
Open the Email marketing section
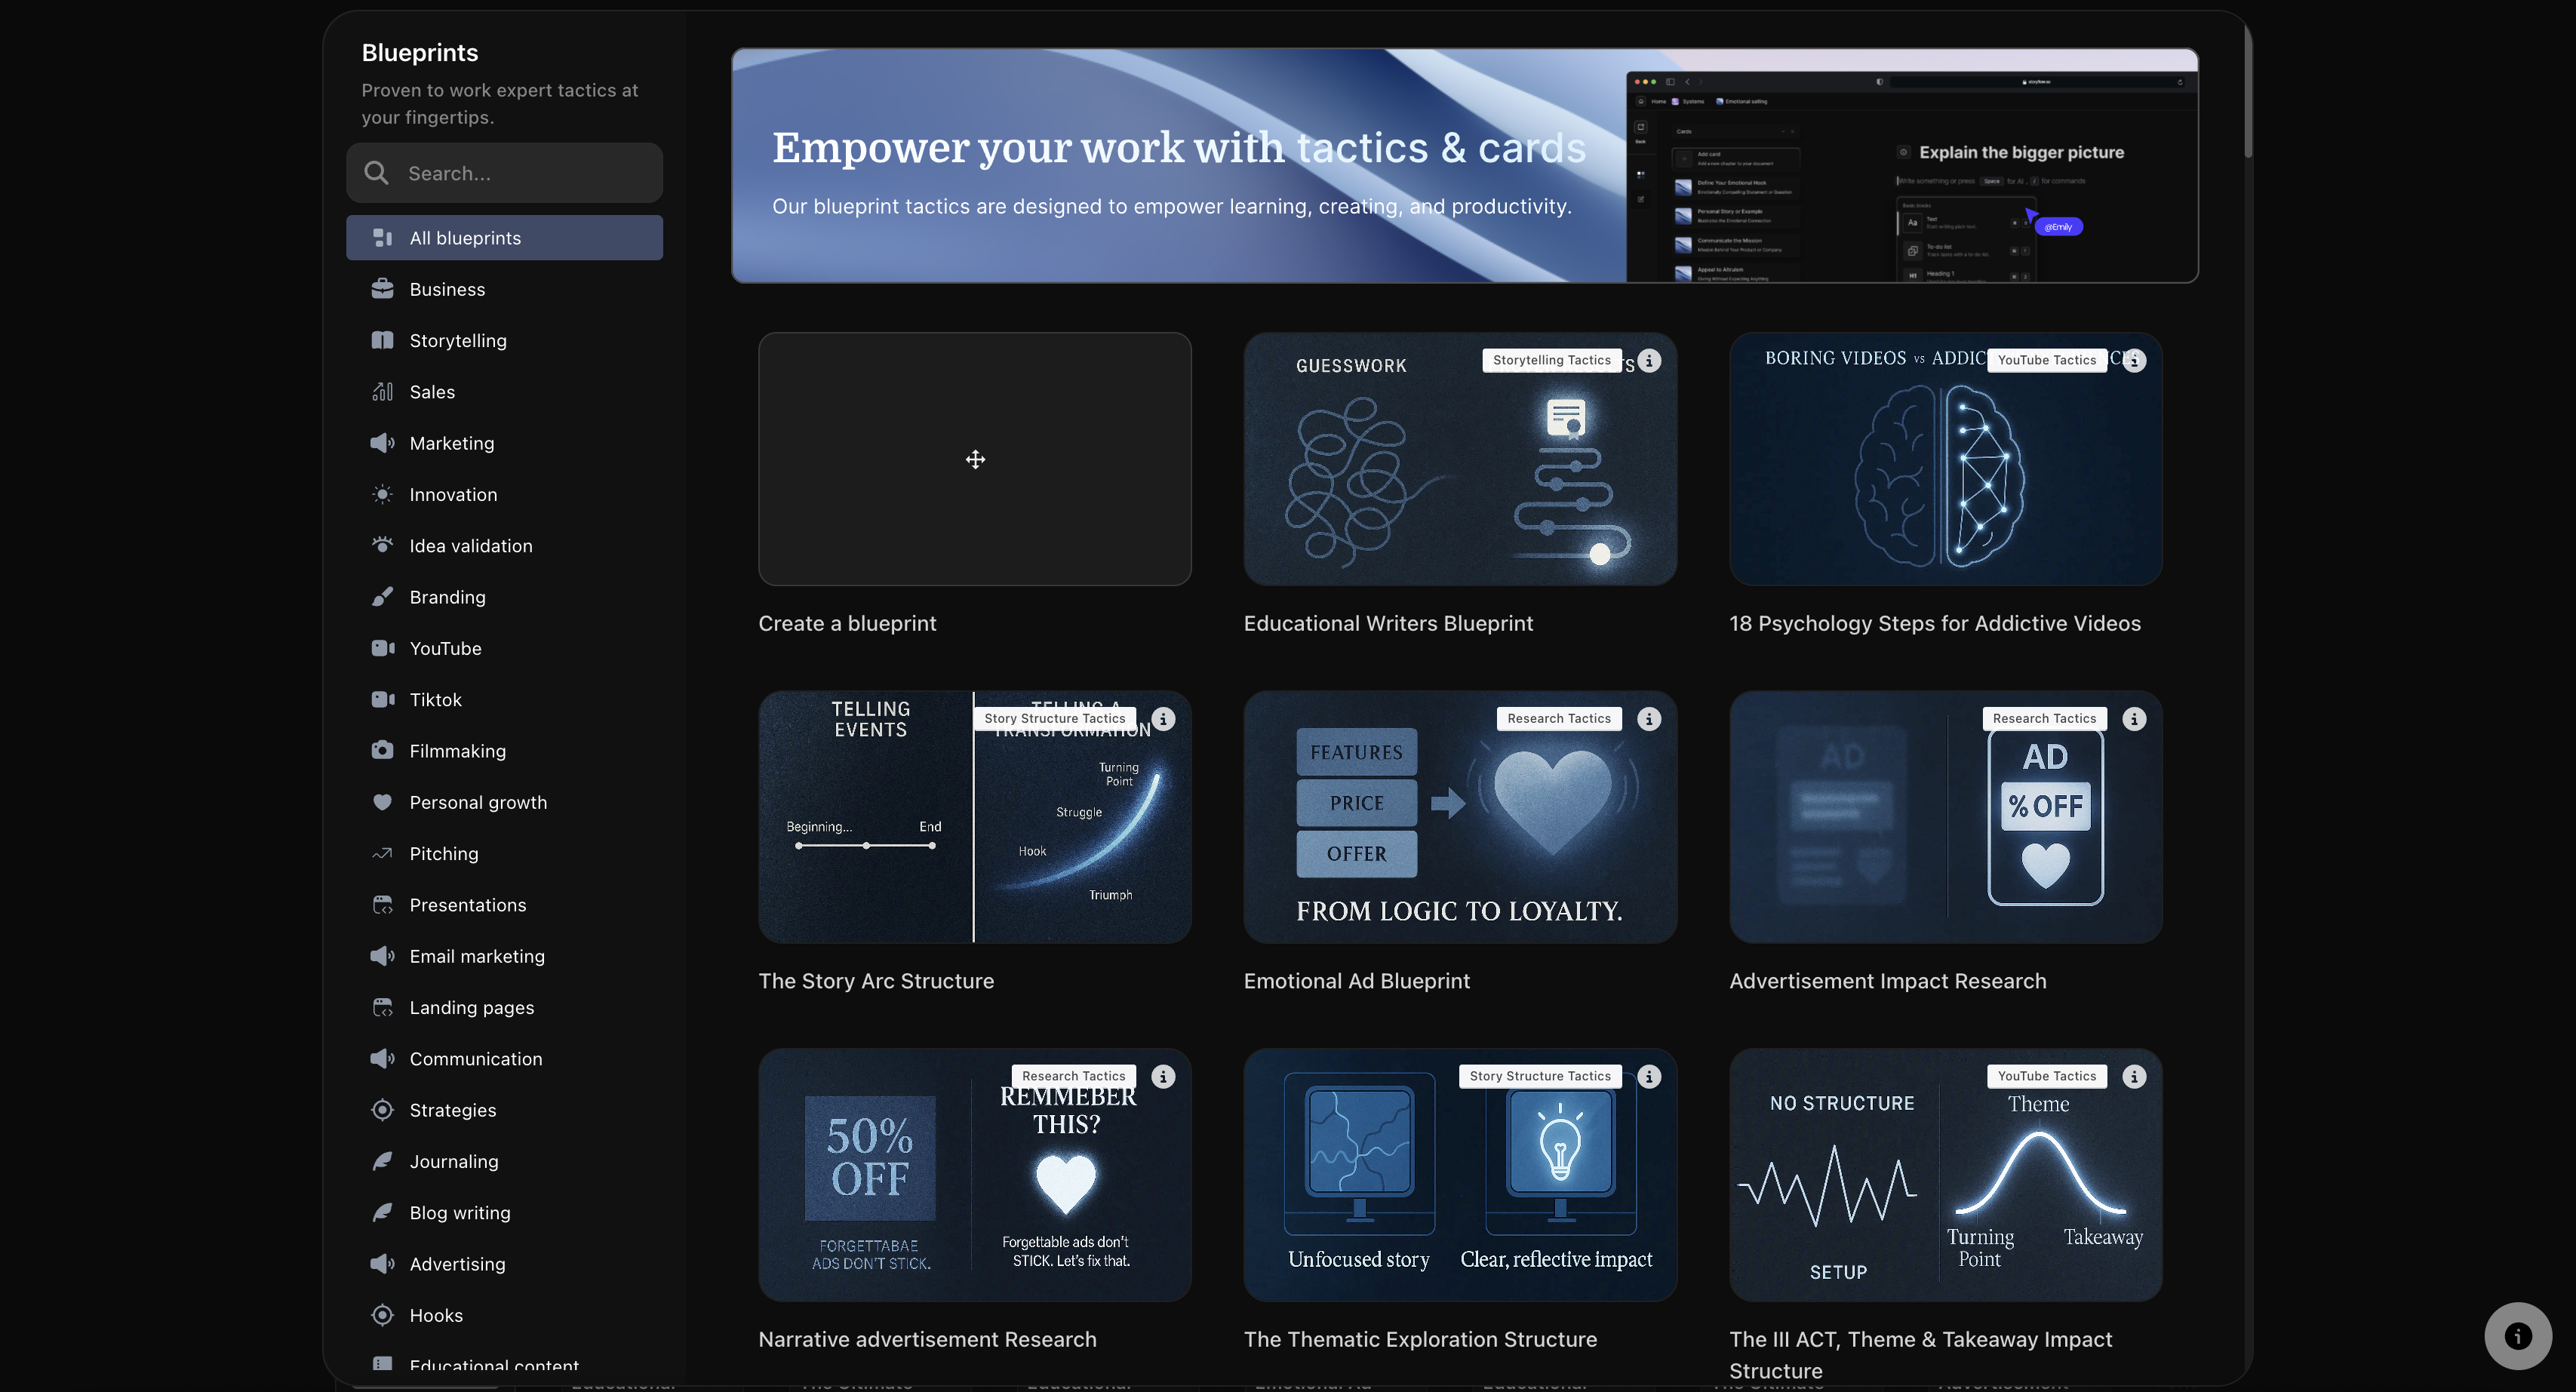point(476,955)
